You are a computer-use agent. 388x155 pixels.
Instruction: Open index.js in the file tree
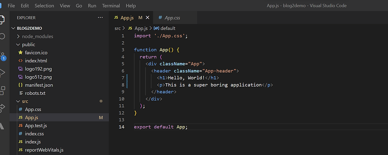click(x=32, y=142)
